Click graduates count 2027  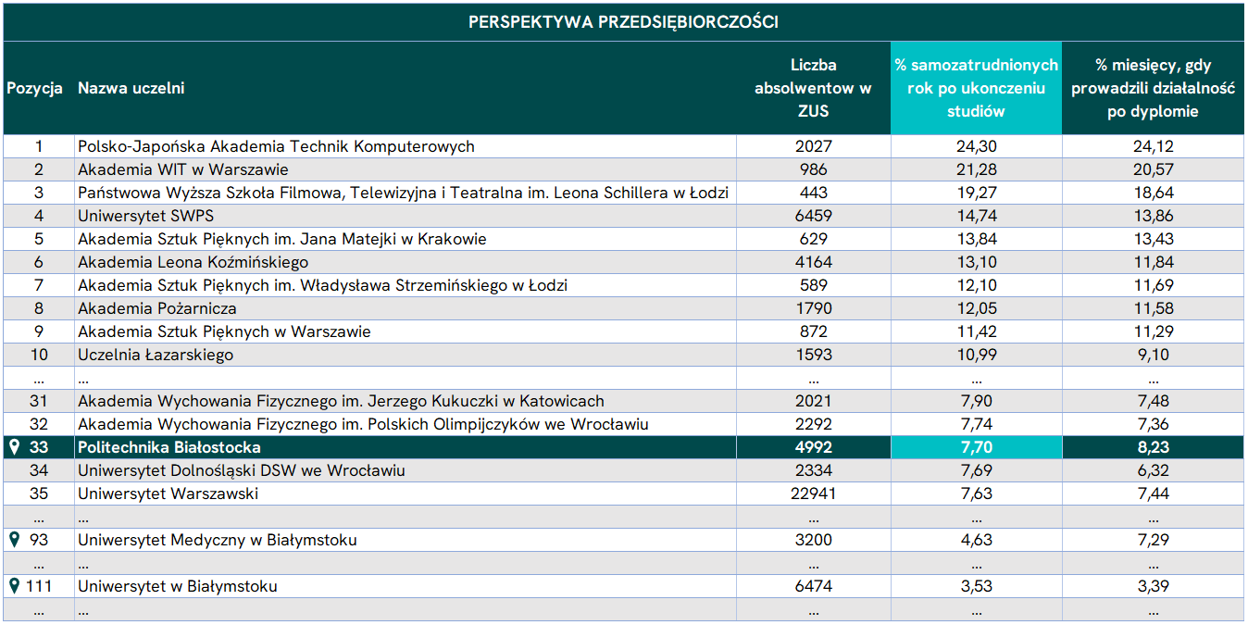pos(813,146)
